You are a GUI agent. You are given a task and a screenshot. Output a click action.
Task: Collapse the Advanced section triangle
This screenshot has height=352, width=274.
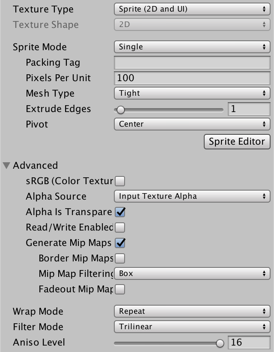[x=6, y=165]
